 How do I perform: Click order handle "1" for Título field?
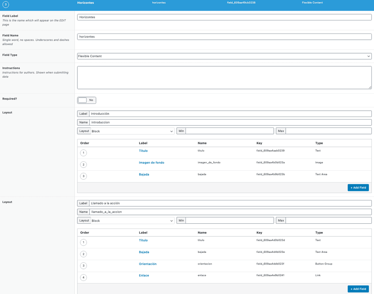pyautogui.click(x=83, y=153)
